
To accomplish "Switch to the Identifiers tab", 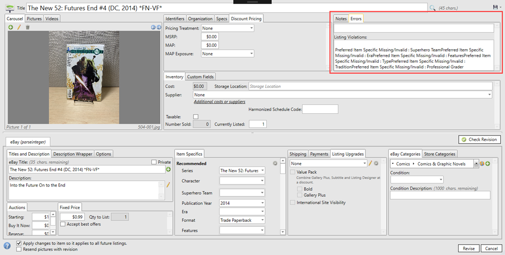I will click(175, 18).
